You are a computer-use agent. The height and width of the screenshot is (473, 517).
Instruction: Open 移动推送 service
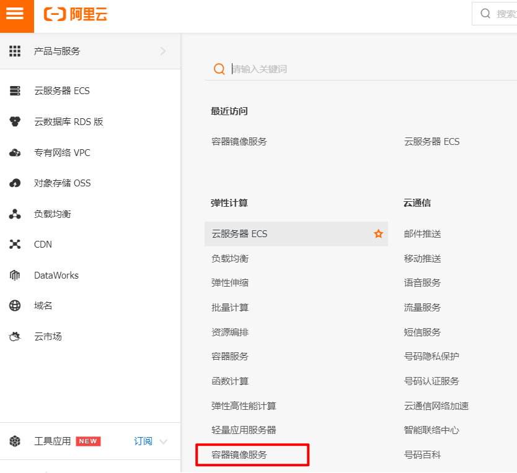422,259
